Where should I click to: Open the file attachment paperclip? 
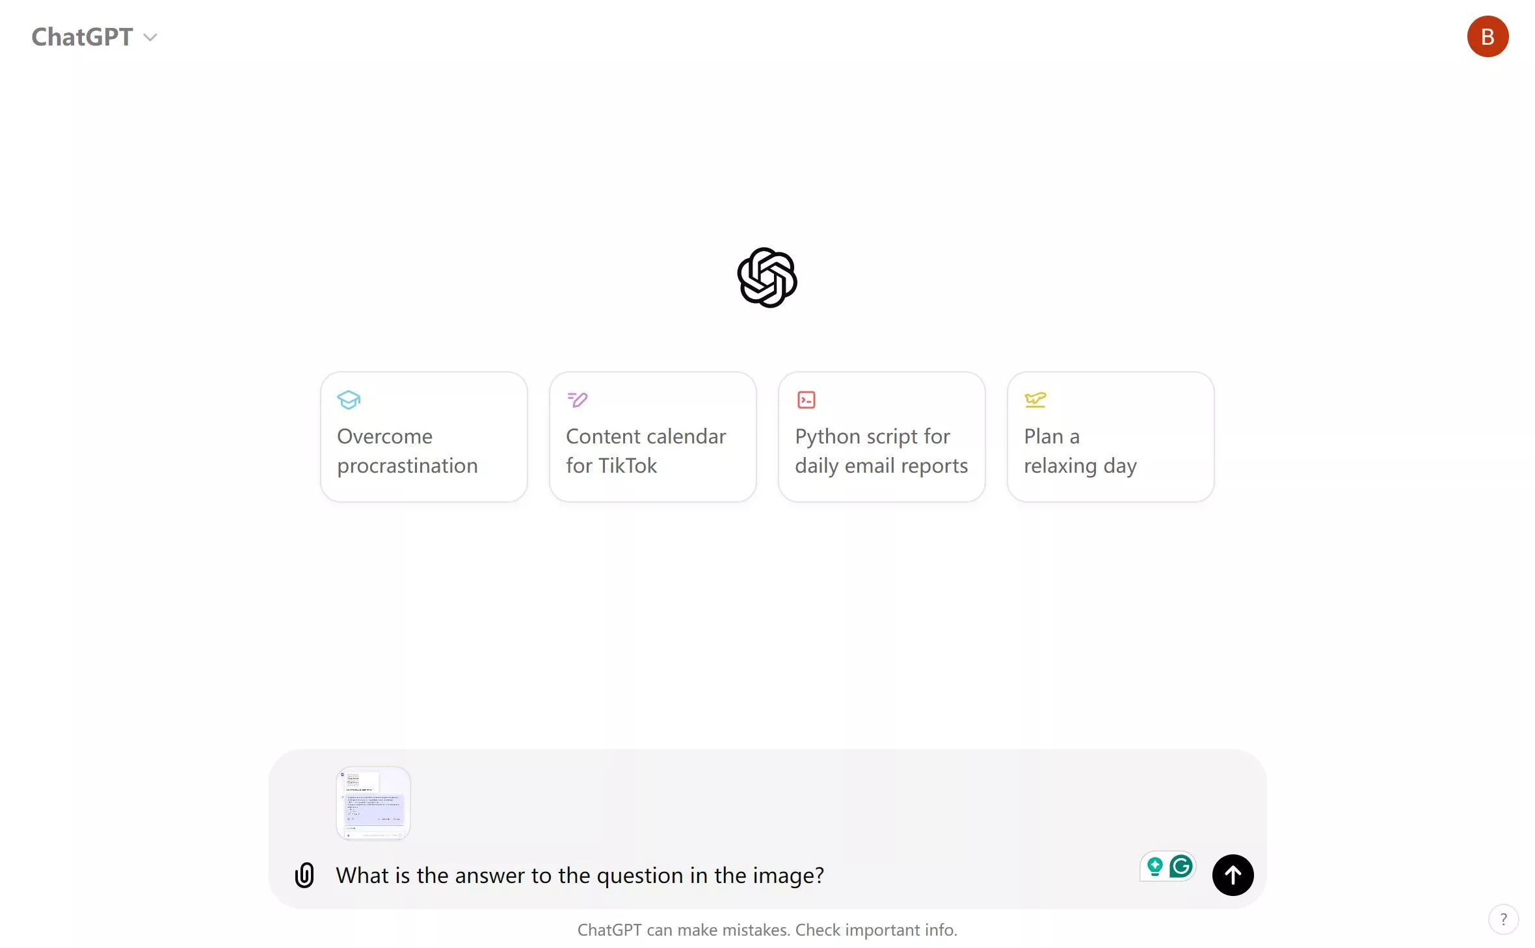(304, 875)
